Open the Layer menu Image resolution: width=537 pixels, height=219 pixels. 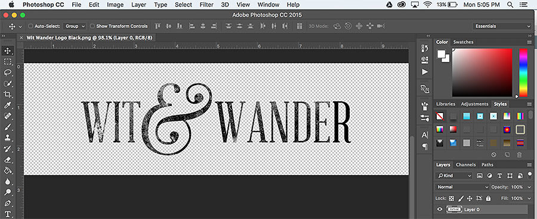coord(138,5)
